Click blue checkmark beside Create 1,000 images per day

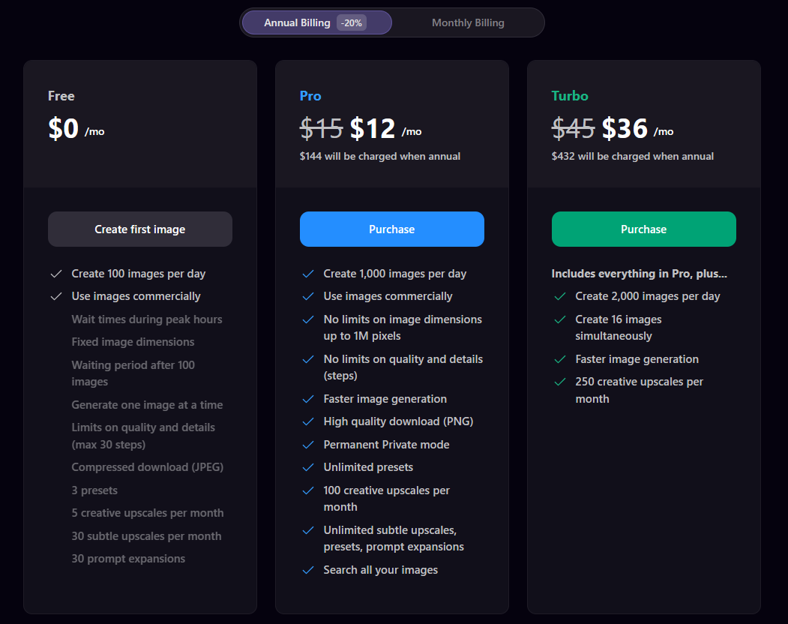(x=307, y=274)
